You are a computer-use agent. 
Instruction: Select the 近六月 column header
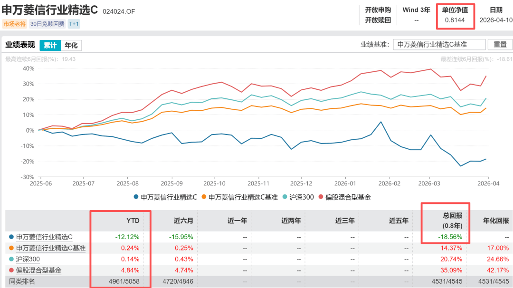pos(183,221)
